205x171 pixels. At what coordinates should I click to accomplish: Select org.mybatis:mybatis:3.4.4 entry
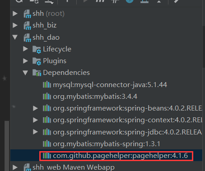pos(95,97)
